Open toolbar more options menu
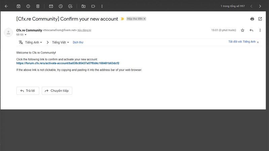The height and width of the screenshot is (151, 269). (102, 6)
